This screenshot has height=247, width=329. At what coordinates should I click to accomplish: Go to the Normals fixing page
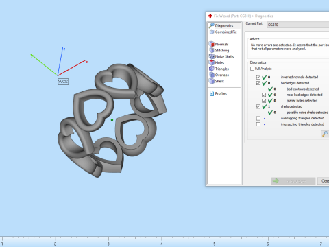point(219,44)
